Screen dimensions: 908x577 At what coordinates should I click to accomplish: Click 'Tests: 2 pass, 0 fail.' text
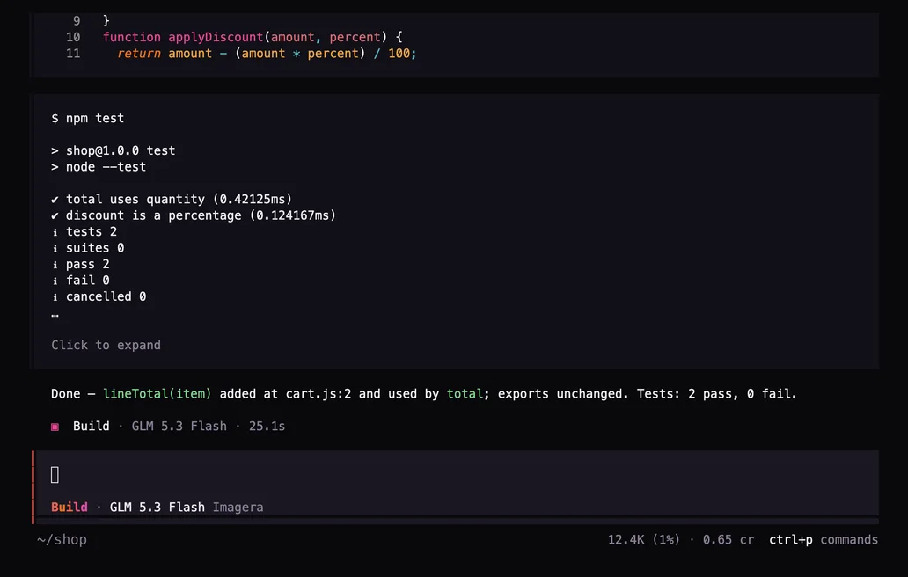tap(717, 393)
